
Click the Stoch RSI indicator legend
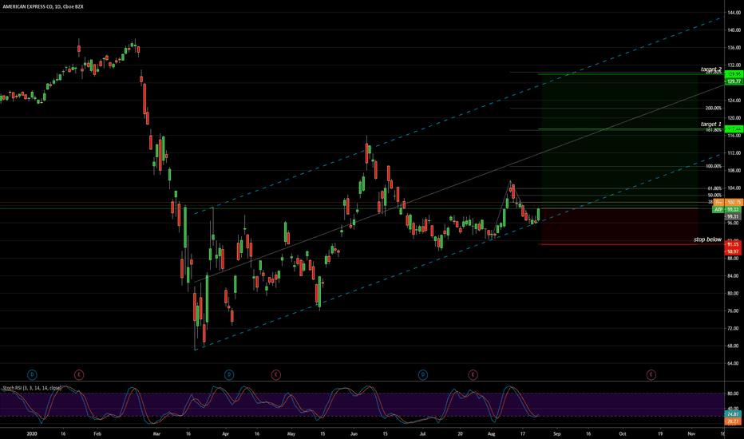pyautogui.click(x=32, y=388)
